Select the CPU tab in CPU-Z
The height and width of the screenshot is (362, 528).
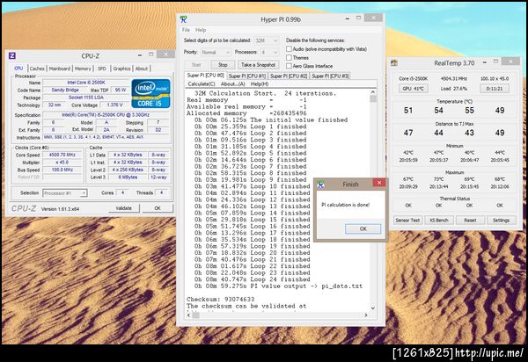tap(18, 69)
